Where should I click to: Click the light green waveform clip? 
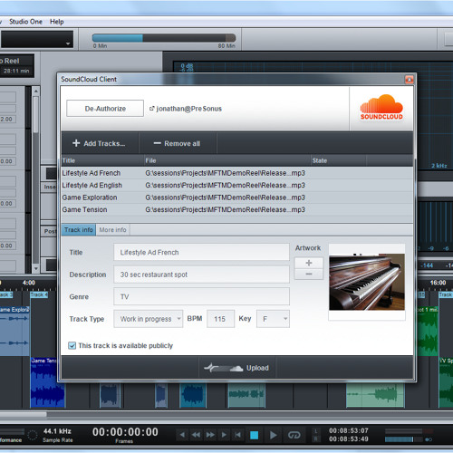[x=375, y=395]
